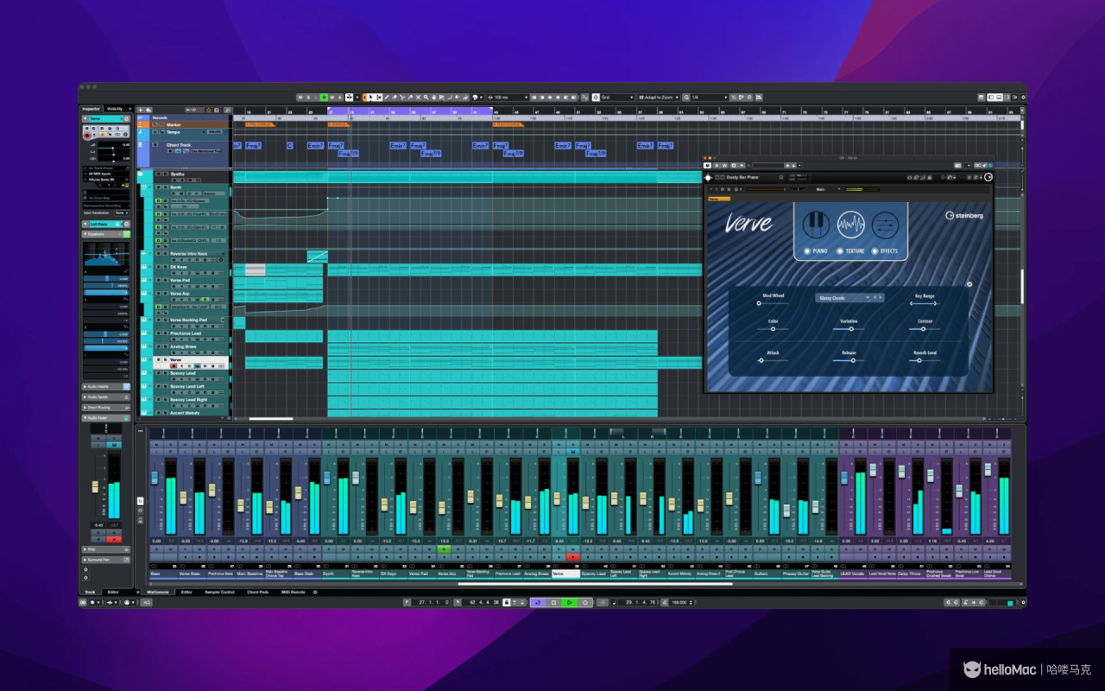Select the Play speaker tool in toolbar
The image size is (1105, 691).
pyautogui.click(x=457, y=97)
